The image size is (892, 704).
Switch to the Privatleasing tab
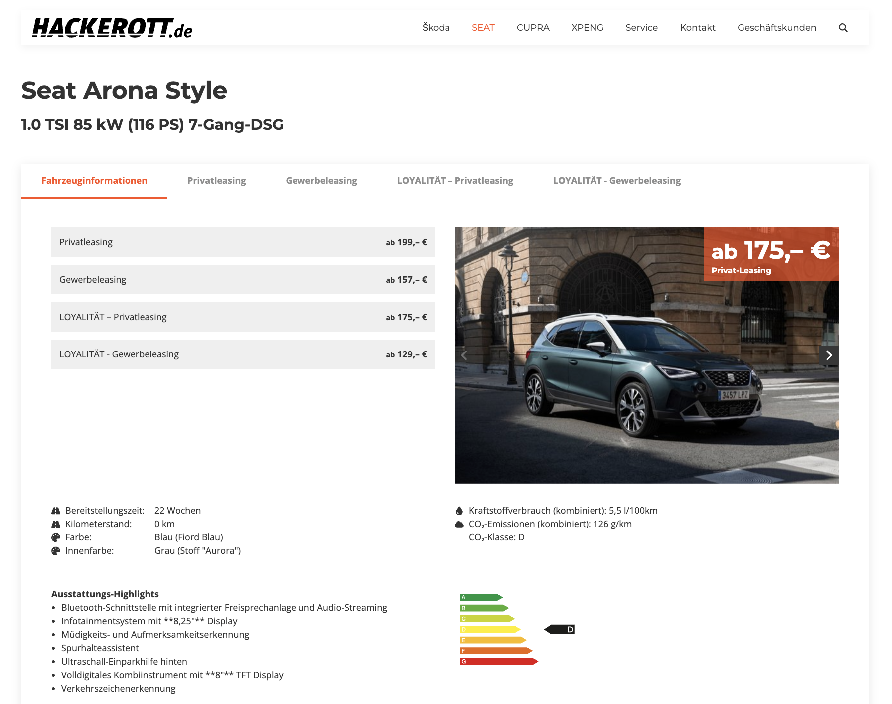[x=216, y=181]
